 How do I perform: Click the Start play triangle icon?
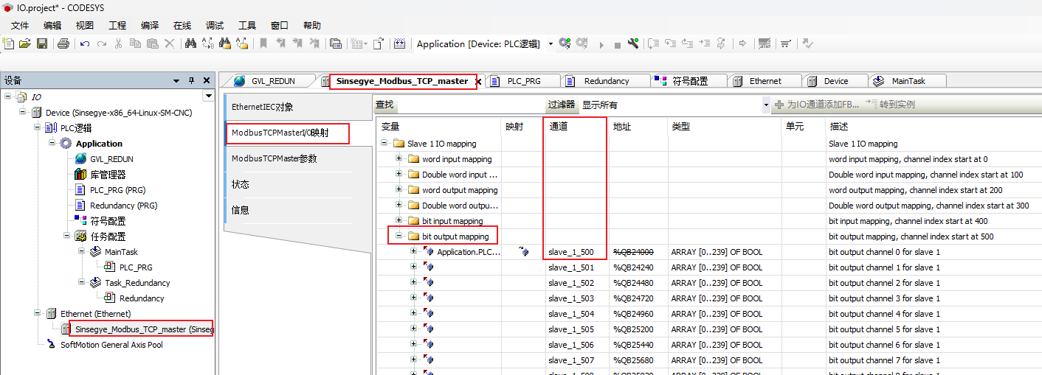pyautogui.click(x=601, y=45)
